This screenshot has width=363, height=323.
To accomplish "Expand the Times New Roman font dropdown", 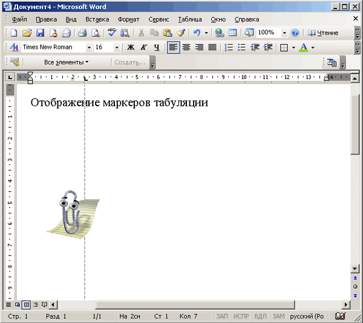I will point(89,48).
